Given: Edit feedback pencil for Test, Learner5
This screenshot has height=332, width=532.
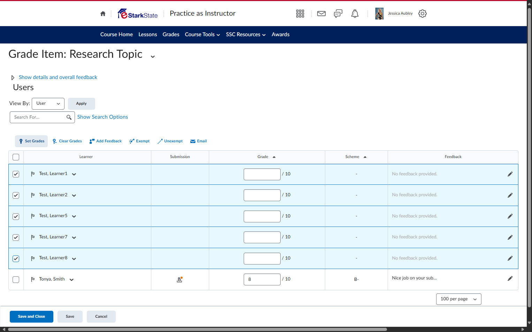Looking at the screenshot, I should 510,216.
